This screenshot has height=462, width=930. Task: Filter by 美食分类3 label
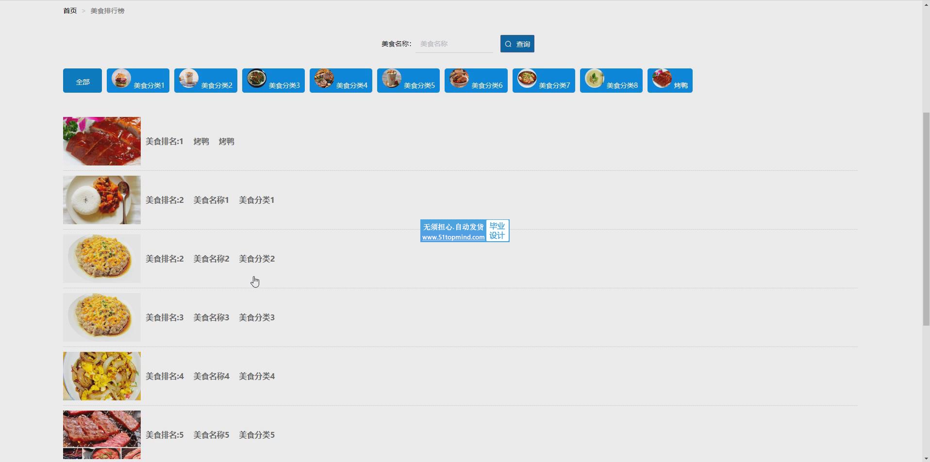(x=284, y=85)
